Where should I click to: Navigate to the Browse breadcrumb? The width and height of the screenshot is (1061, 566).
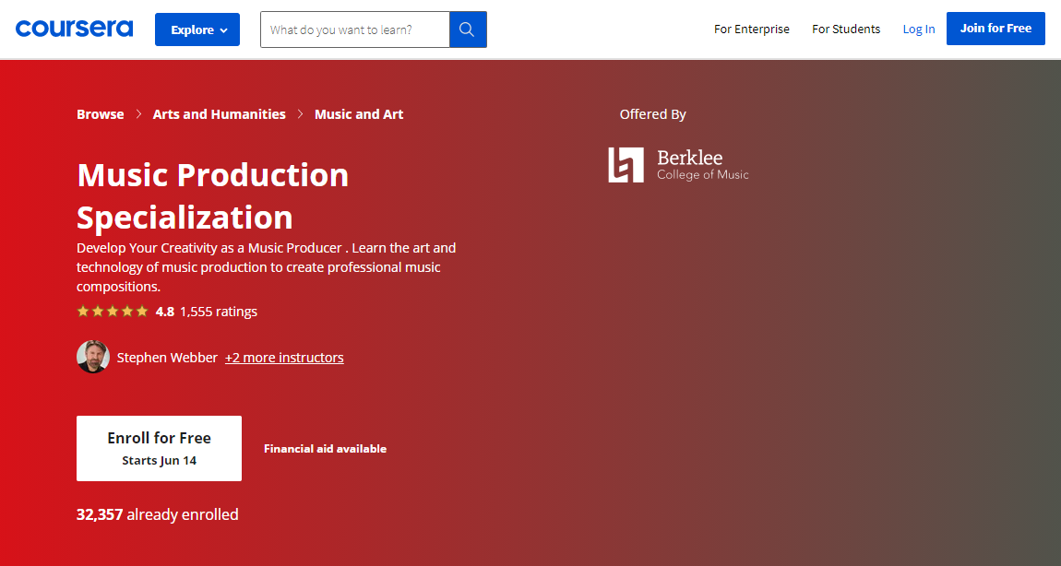pos(100,114)
